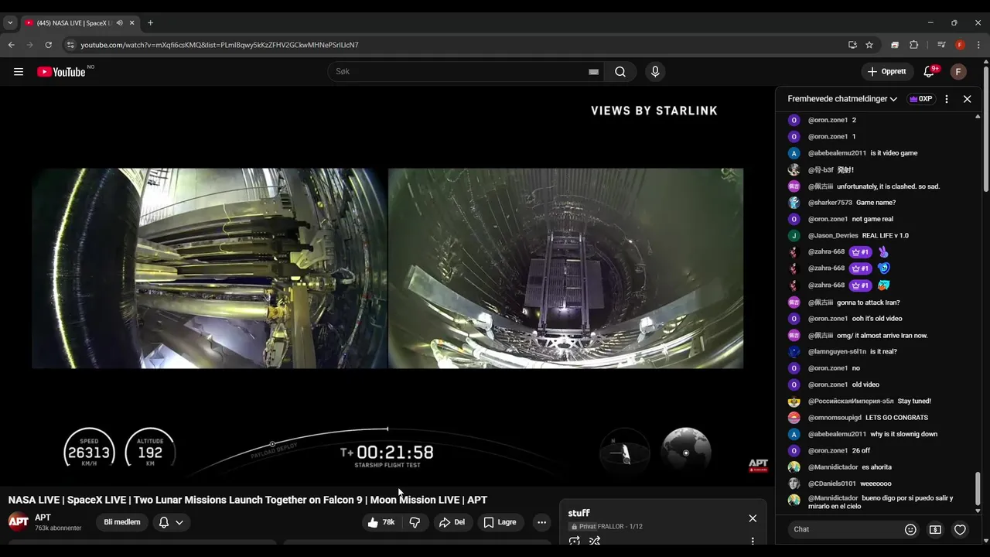The width and height of the screenshot is (990, 557).
Task: Open Super Chat dollar icon
Action: tap(935, 530)
